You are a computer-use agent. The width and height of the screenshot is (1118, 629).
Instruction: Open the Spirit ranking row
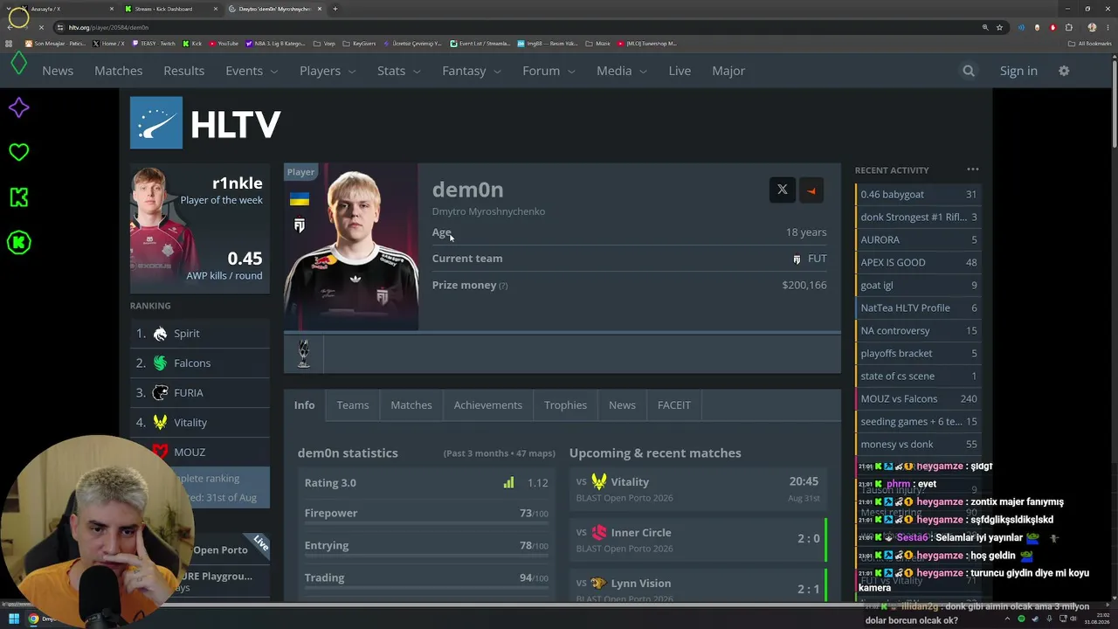coord(200,333)
